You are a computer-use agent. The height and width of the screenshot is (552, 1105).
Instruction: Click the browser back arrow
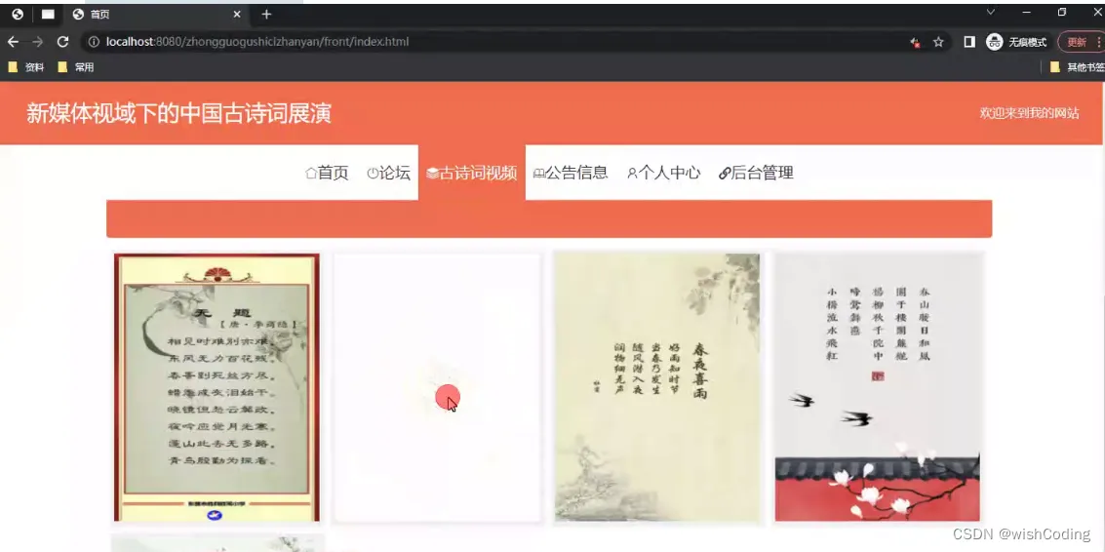point(13,42)
